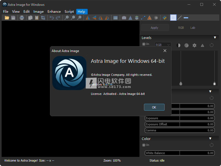Image resolution: width=221 pixels, height=166 pixels.
Task: Click the Undo arrow icon
Action: coord(52,18)
